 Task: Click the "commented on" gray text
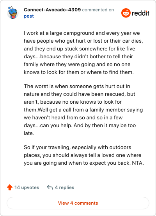click(98, 10)
